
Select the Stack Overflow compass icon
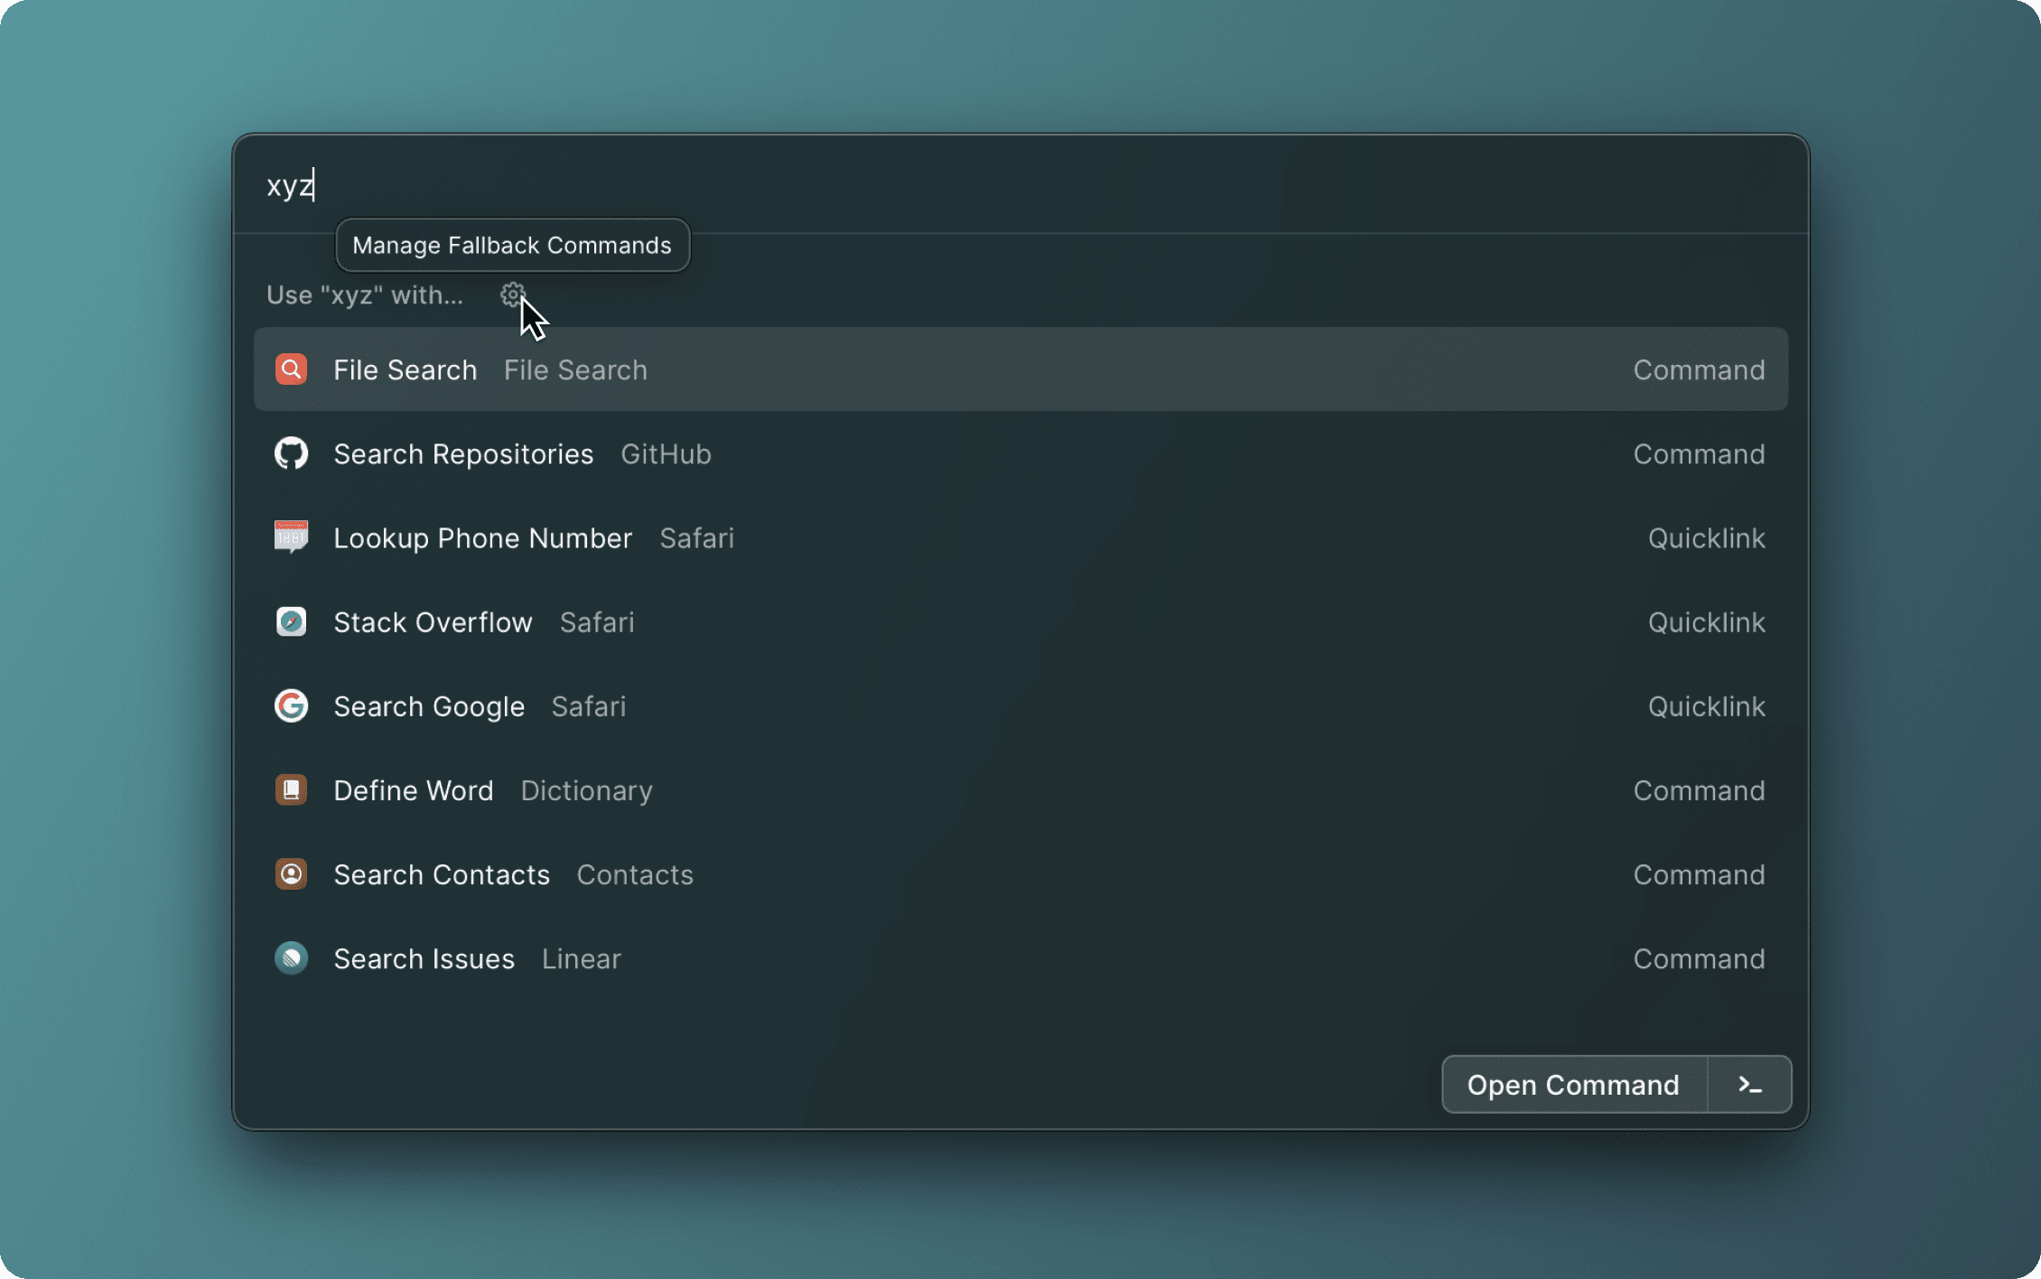click(x=291, y=621)
